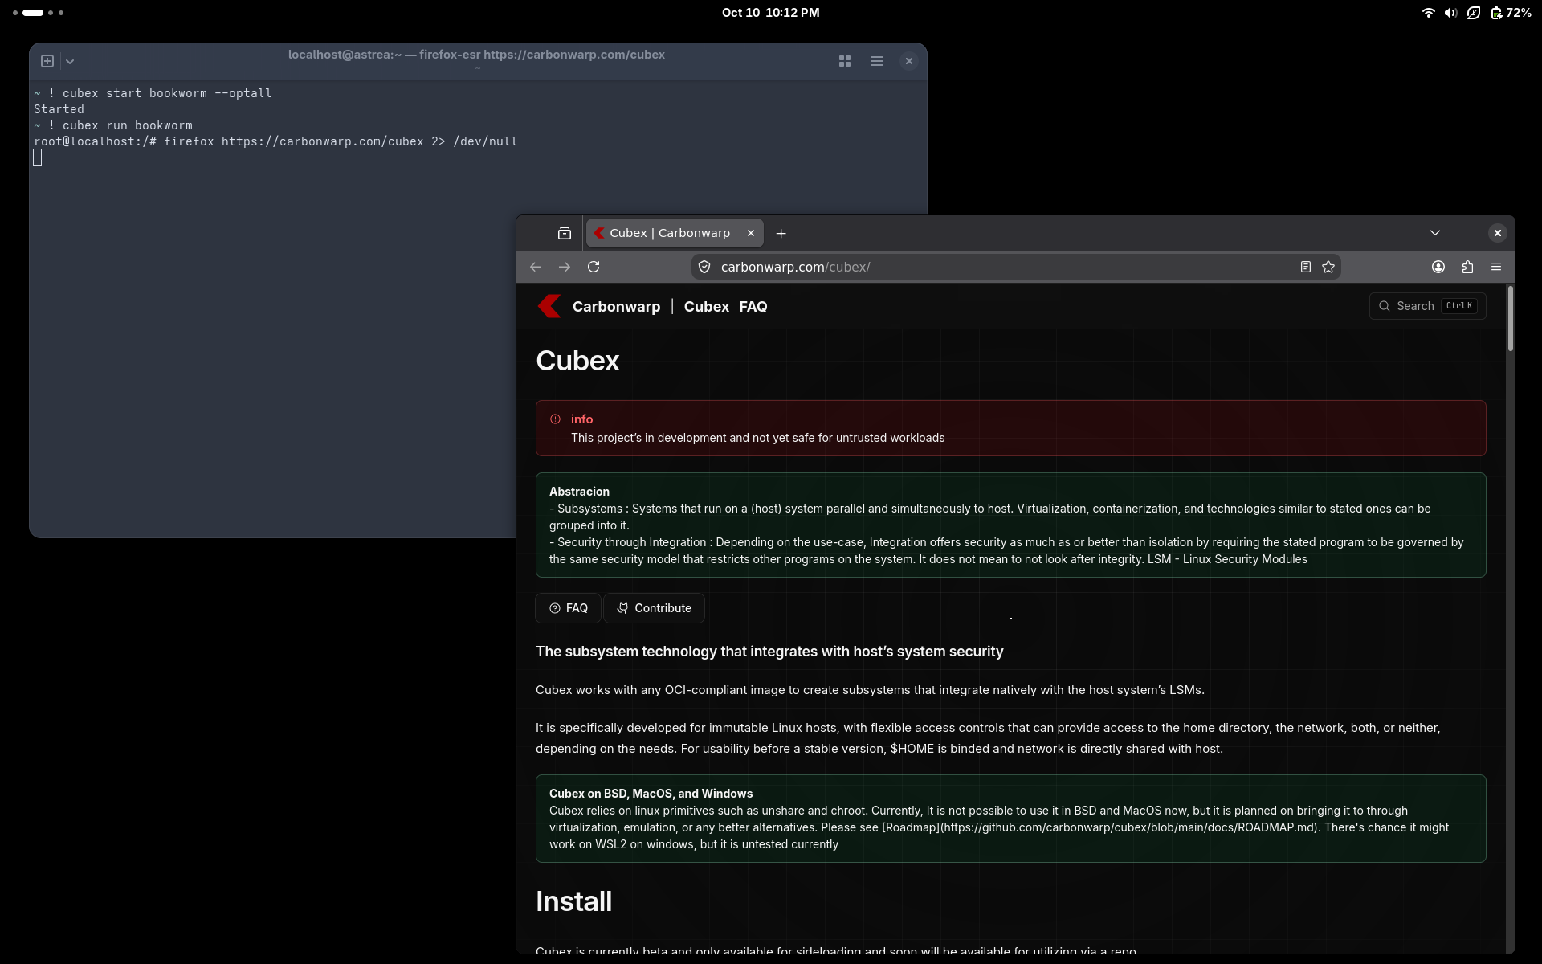Viewport: 1542px width, 964px height.
Task: Show site security shield info
Action: pyautogui.click(x=704, y=267)
